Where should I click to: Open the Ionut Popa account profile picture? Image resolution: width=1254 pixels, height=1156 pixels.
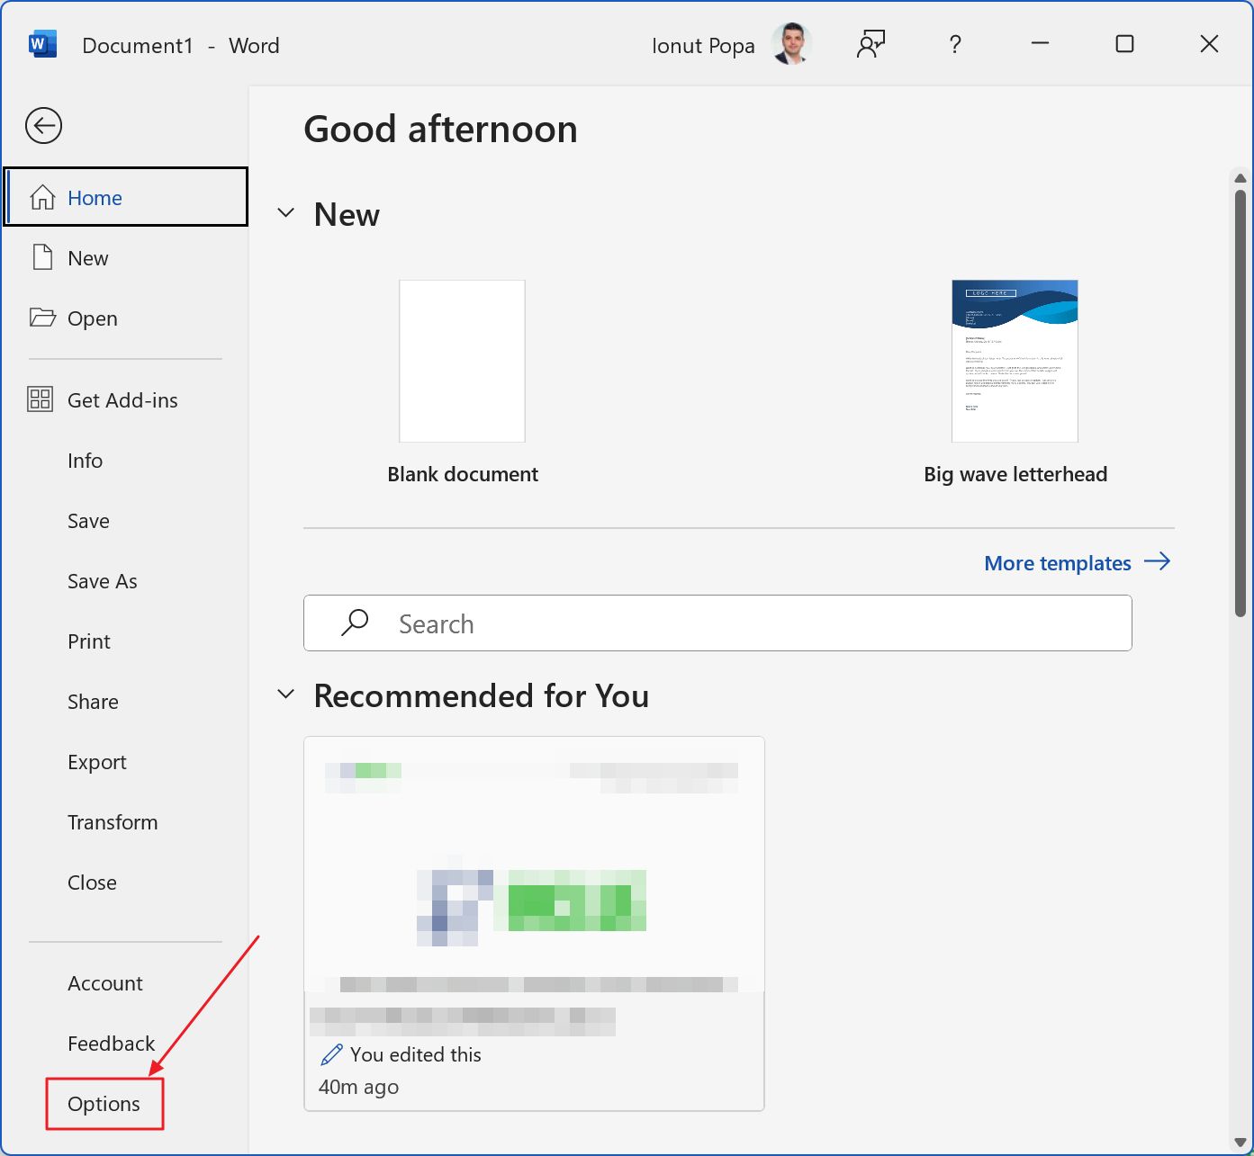pyautogui.click(x=792, y=44)
